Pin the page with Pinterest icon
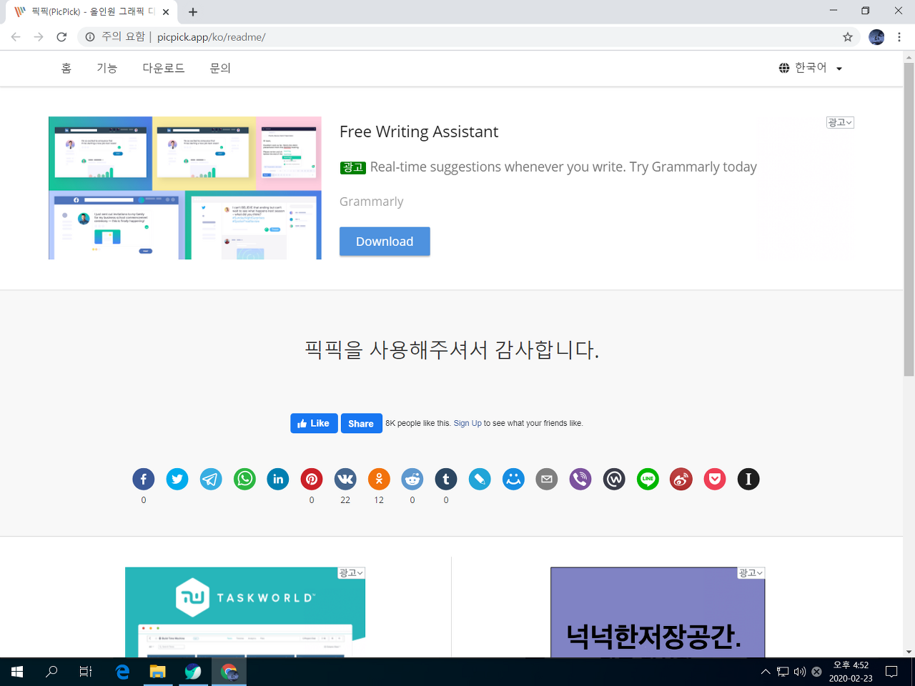 pyautogui.click(x=312, y=479)
